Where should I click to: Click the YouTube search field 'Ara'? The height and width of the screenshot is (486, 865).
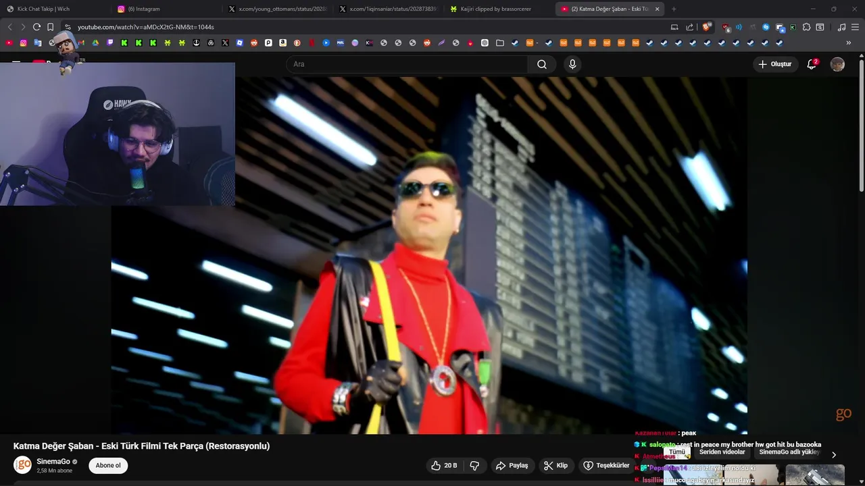coord(407,64)
